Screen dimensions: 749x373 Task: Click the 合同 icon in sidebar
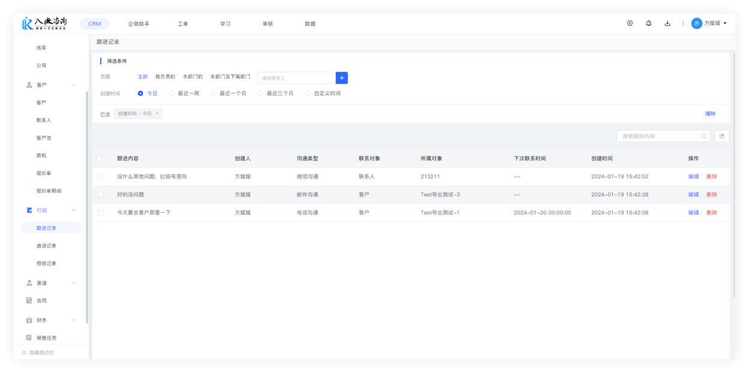click(x=29, y=300)
